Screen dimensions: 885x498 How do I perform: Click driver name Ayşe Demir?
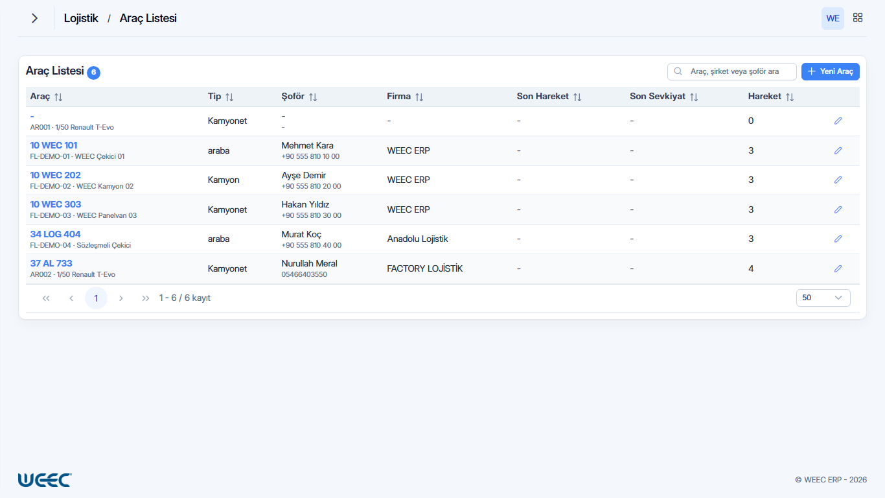(x=304, y=175)
